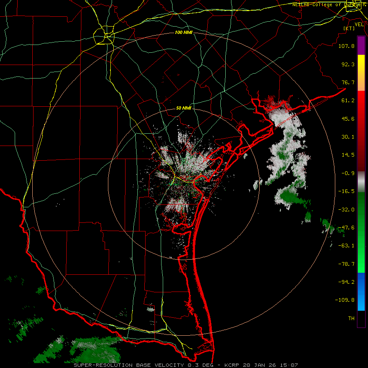Select the 92.3 value on the velocity scale
This screenshot has width=368, height=368.
(x=348, y=64)
